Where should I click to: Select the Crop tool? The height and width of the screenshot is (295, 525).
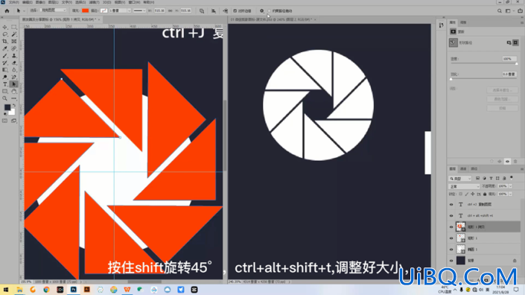(4, 42)
